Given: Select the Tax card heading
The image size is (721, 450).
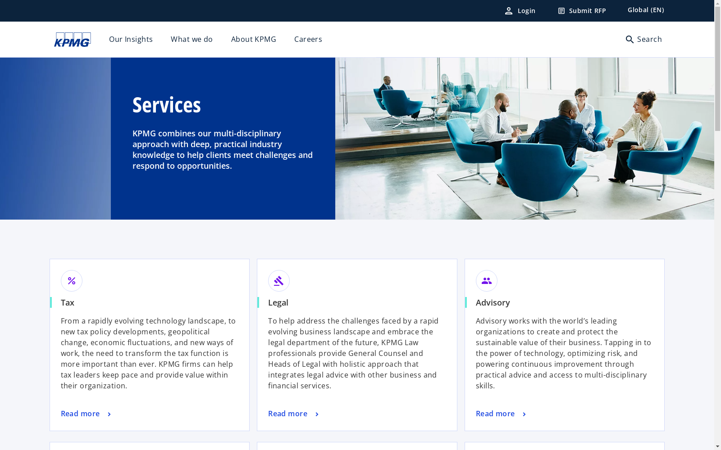Looking at the screenshot, I should click(x=68, y=302).
